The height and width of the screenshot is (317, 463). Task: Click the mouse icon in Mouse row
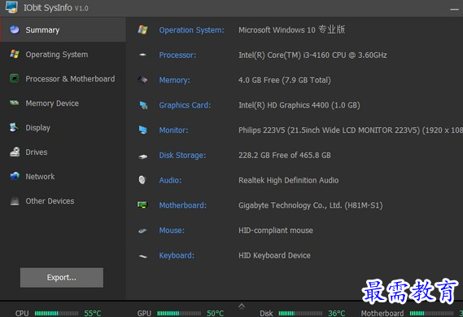(x=142, y=231)
